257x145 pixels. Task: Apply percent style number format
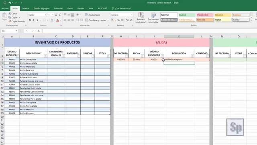pos(118,20)
